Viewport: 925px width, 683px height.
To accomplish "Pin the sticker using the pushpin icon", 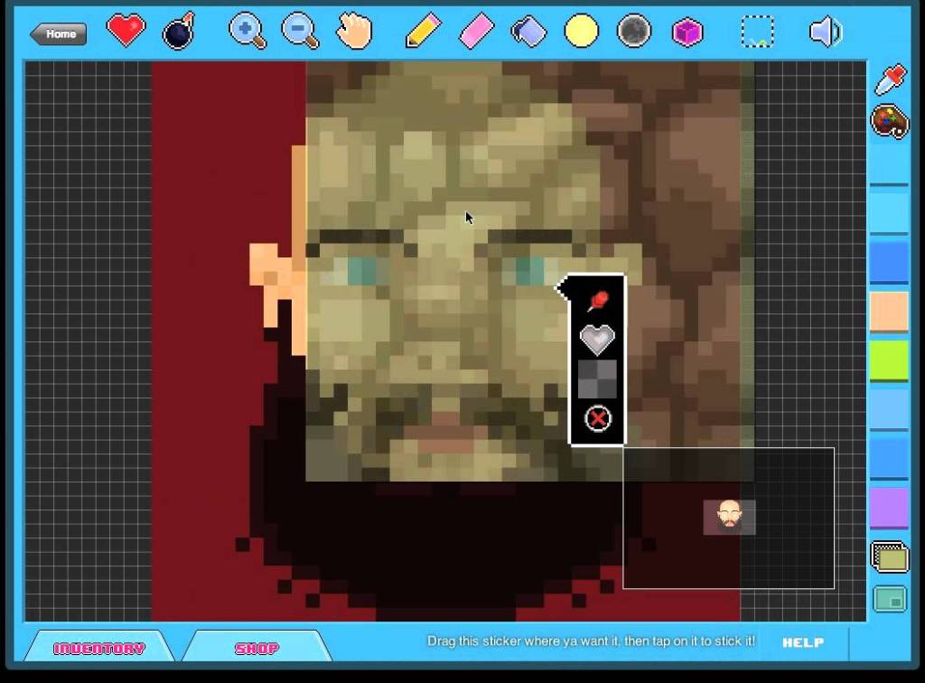I will click(599, 301).
